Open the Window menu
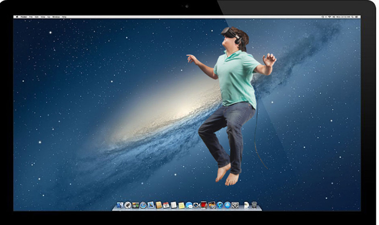The height and width of the screenshot is (225, 379). 56,17
